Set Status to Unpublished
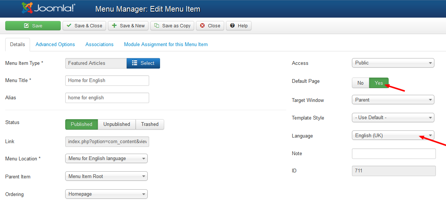This screenshot has height=208, width=446. click(x=117, y=124)
